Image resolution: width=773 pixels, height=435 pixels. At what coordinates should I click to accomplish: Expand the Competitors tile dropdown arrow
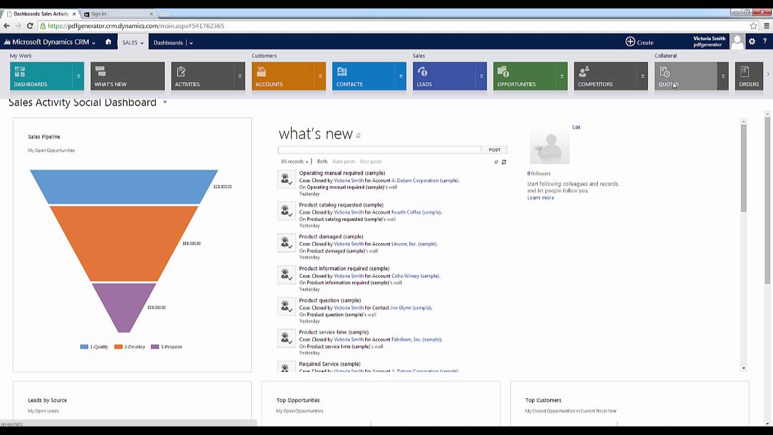(643, 76)
